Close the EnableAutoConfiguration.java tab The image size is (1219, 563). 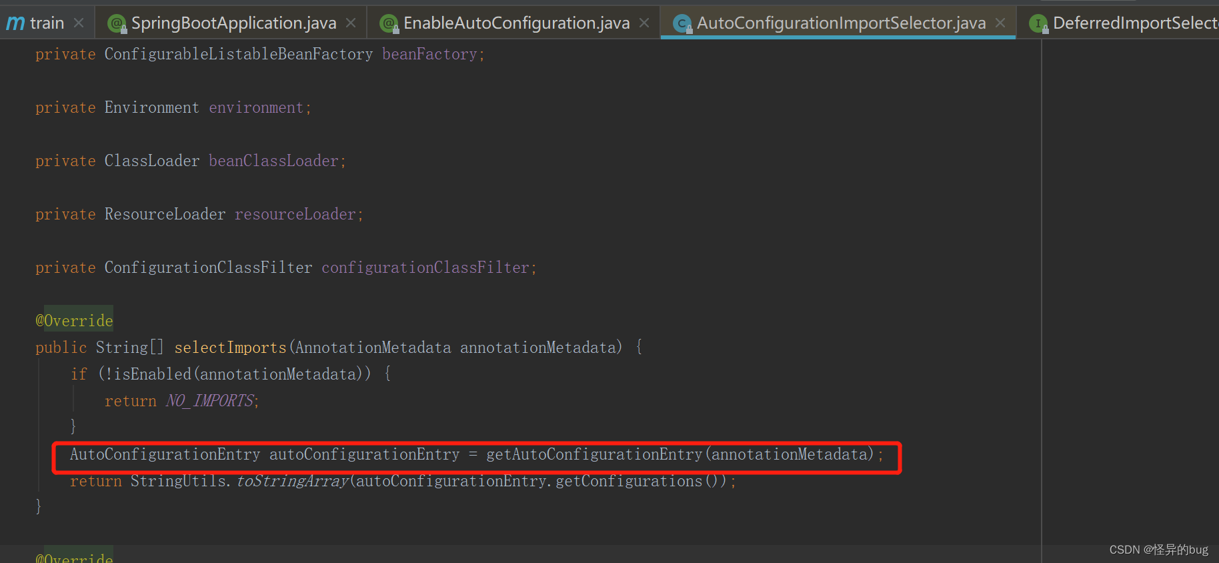(644, 23)
